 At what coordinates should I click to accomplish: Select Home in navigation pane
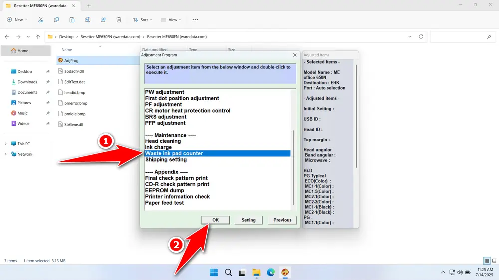26,50
